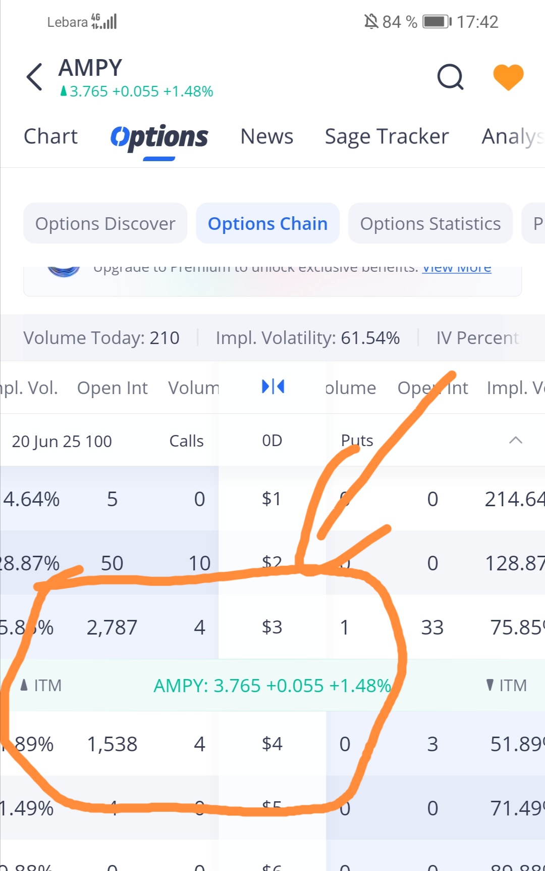
Task: Toggle the orange heart favorite icon
Action: (508, 77)
